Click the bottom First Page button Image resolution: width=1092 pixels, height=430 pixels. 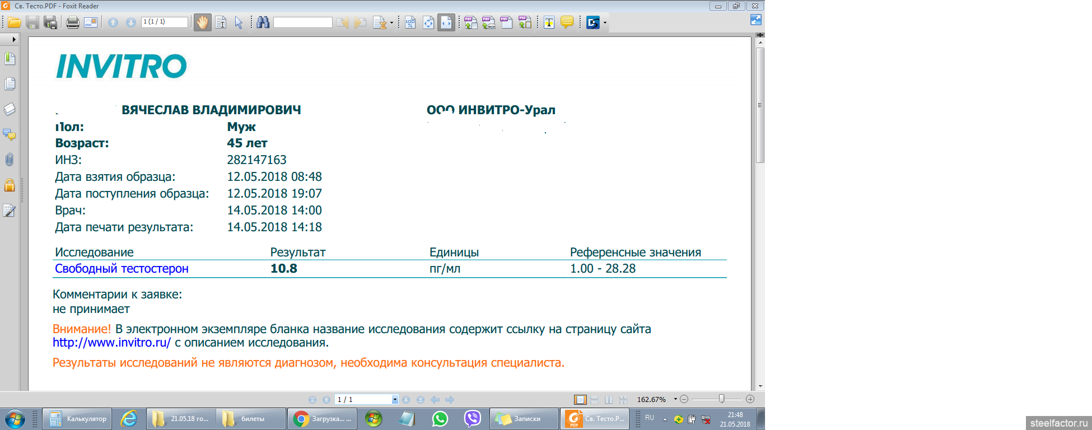312,400
